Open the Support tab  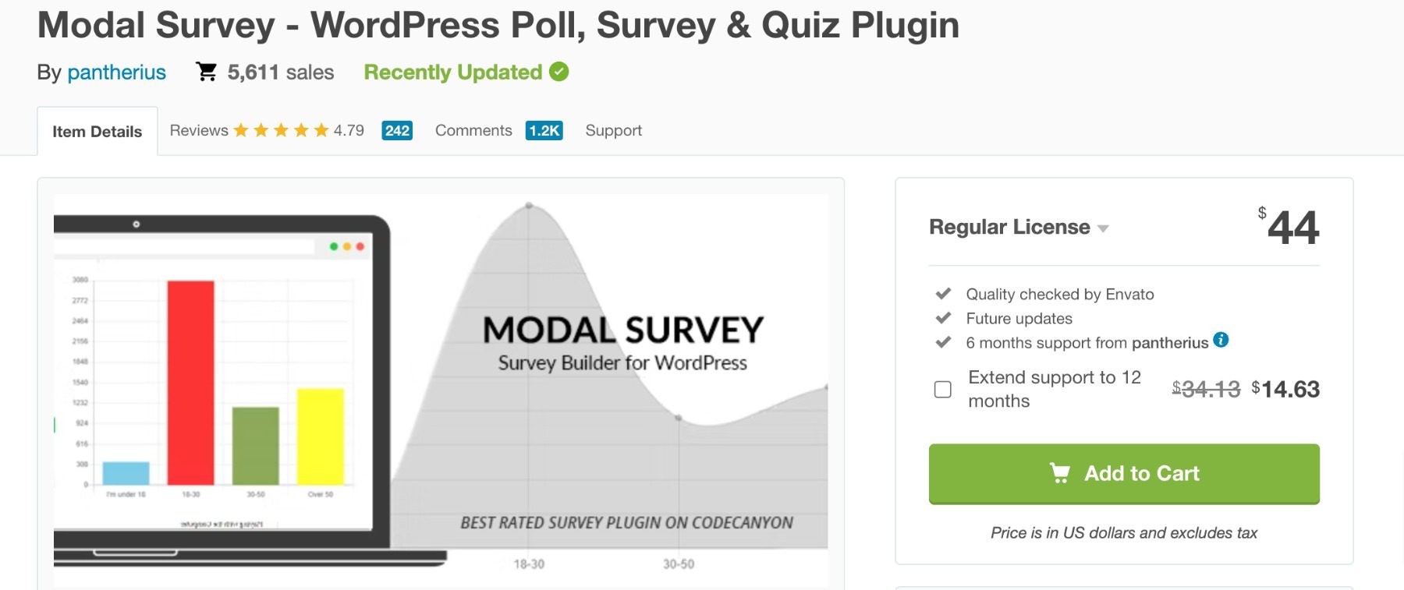(x=613, y=130)
